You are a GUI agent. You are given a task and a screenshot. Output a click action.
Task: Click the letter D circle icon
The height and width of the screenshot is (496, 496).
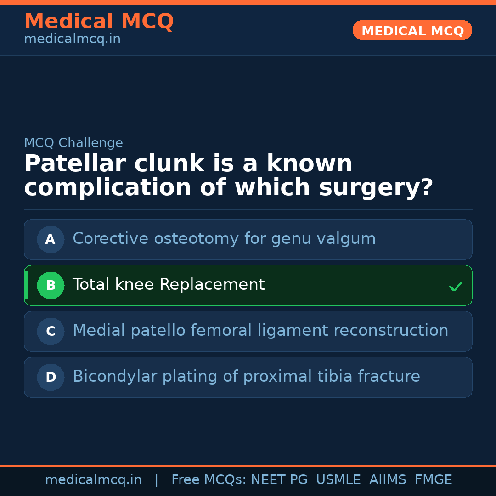click(x=51, y=377)
